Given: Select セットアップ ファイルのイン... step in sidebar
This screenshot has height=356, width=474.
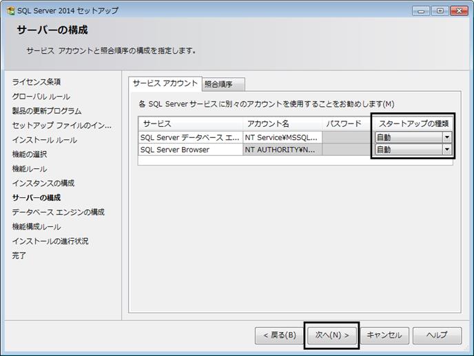Looking at the screenshot, I should (x=62, y=126).
